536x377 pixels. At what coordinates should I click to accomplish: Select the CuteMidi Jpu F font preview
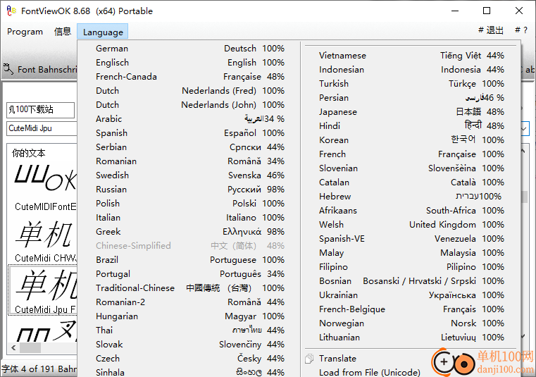tap(43, 290)
